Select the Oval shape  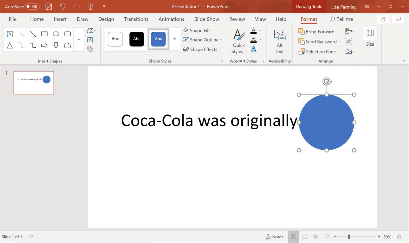[56, 34]
